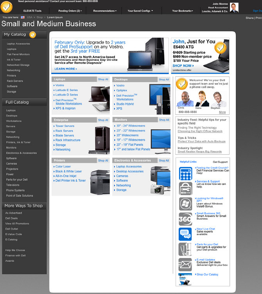Viewport: 262px width, 294px height.
Task: Click the blue Live Chat bubble icon
Action: (x=185, y=234)
